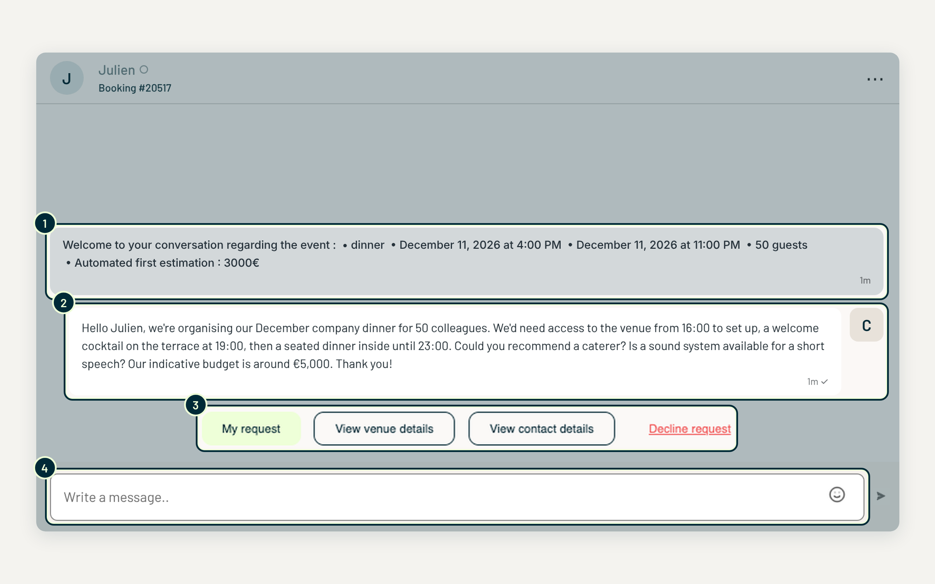Click the Automated first estimation : 3000€ text
Viewport: 935px width, 584px height.
[x=167, y=263]
